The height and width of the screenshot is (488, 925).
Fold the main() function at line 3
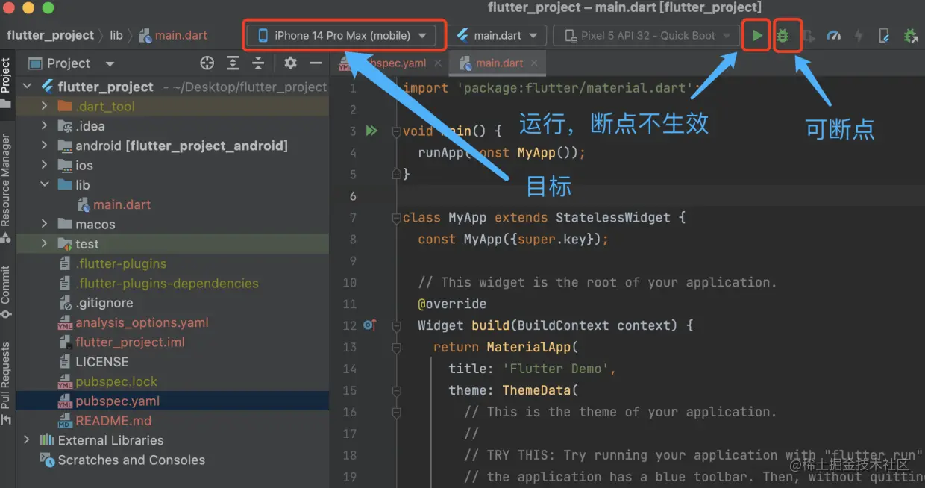[x=397, y=131]
